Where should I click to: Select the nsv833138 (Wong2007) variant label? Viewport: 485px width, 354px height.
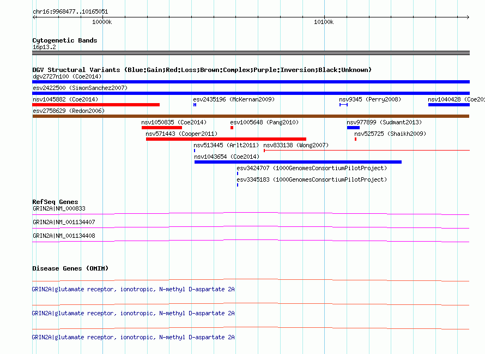point(296,145)
